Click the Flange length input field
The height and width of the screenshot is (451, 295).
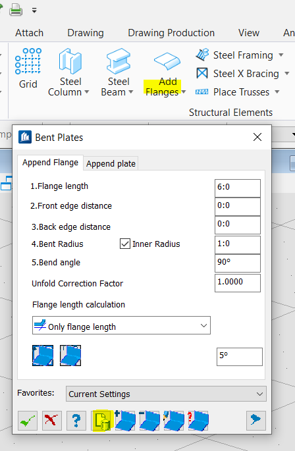[x=238, y=188]
